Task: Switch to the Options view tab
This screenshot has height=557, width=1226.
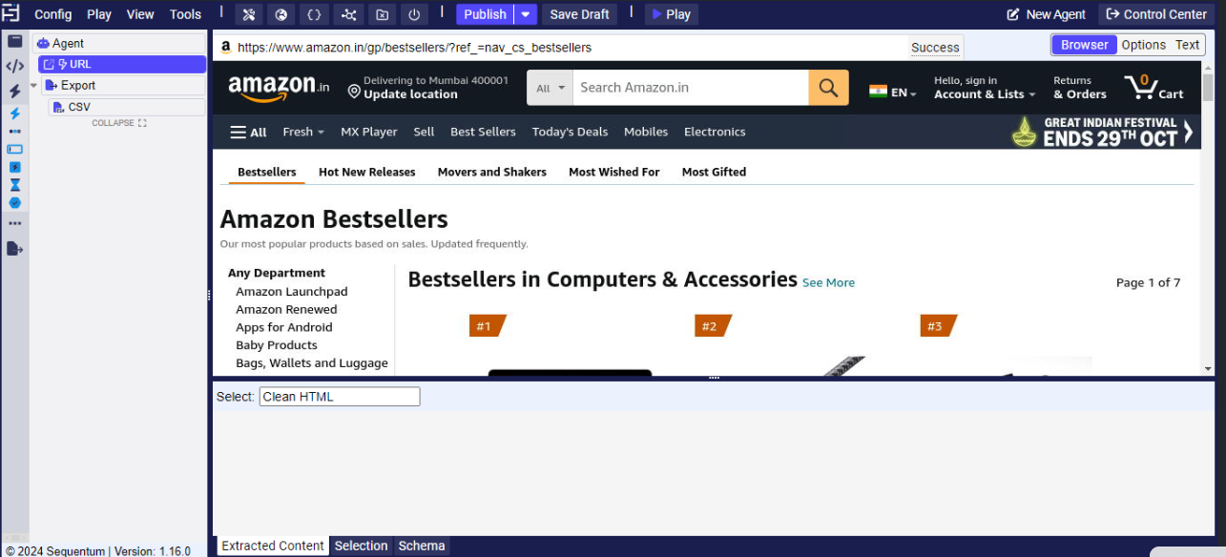Action: [1143, 45]
